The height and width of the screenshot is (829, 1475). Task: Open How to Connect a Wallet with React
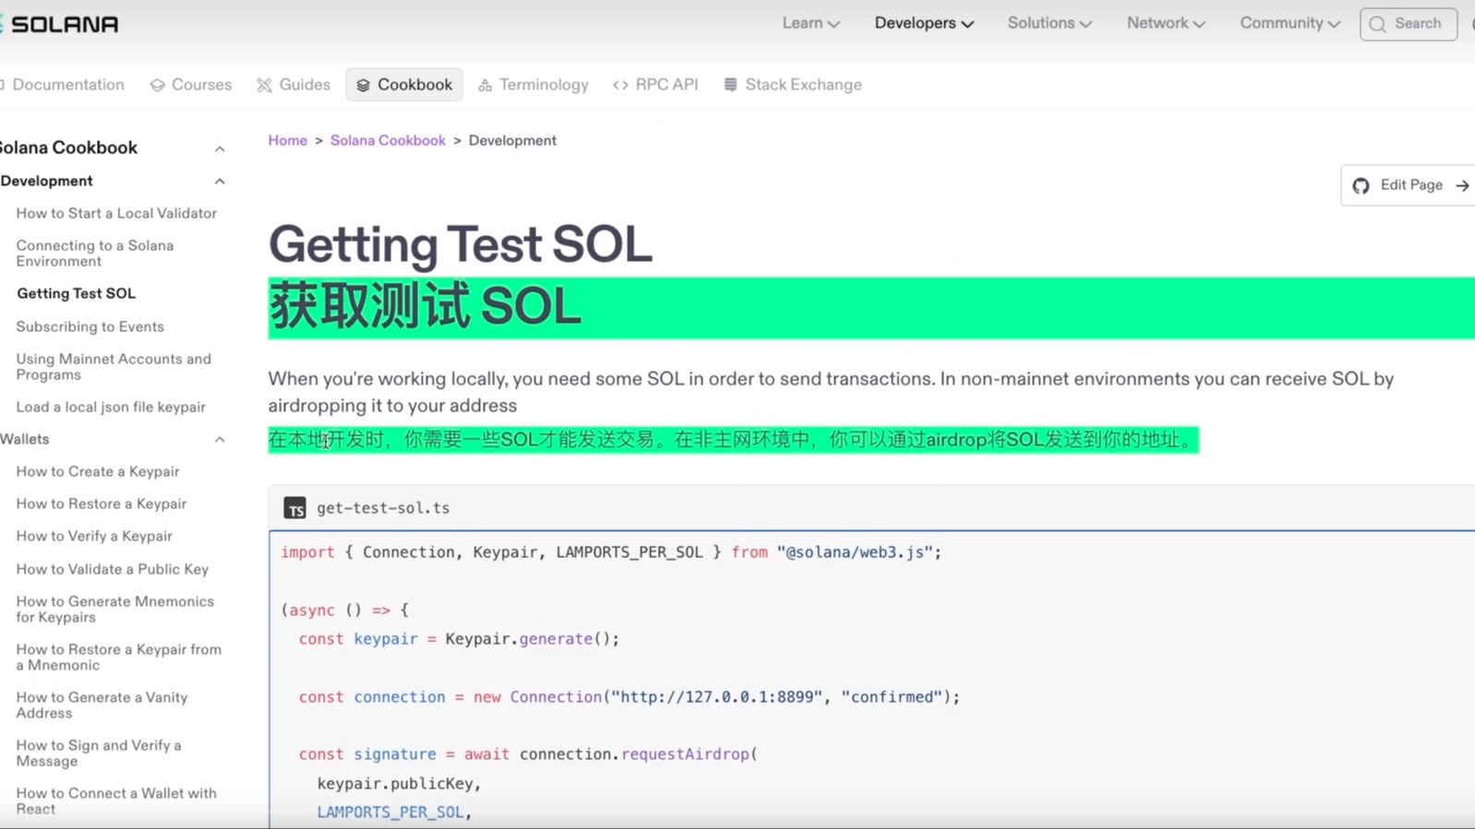(116, 801)
